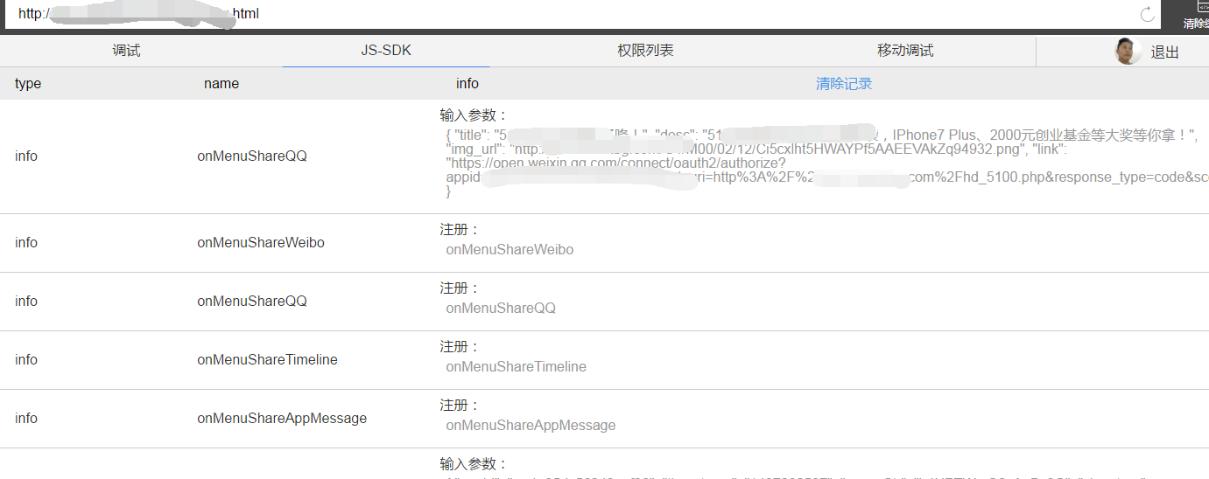Click the open.weixin.qq.com authorize link text

click(x=616, y=163)
